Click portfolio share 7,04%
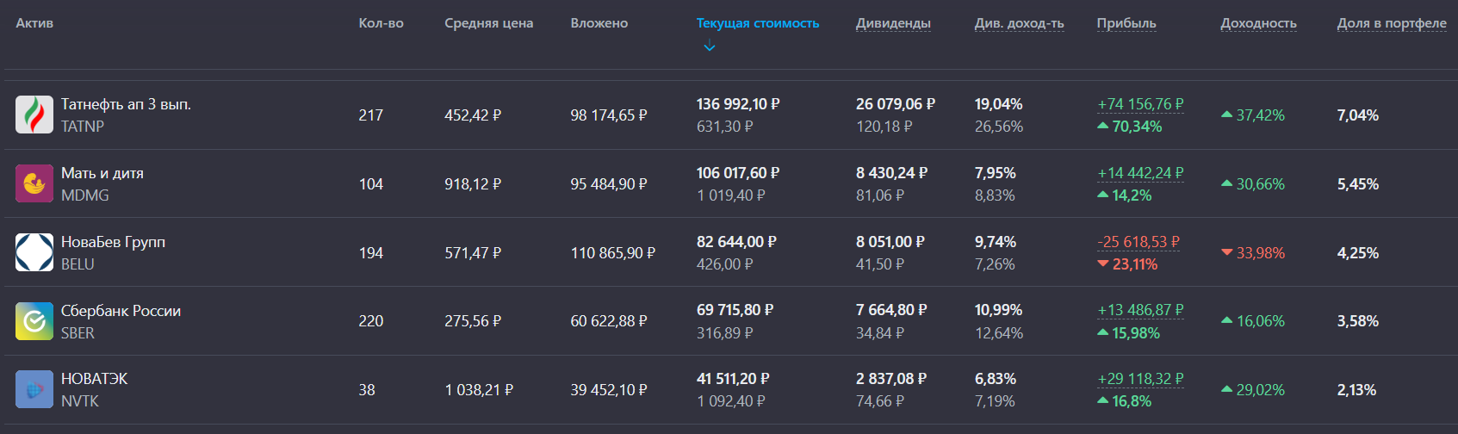Image resolution: width=1458 pixels, height=434 pixels. coord(1358,115)
